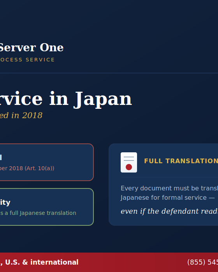Viewport: 218px width, 272px height.
Task: Click 'Japanese for formal service —' line
Action: 167,197
